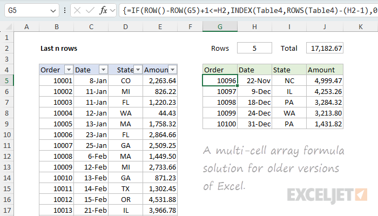The height and width of the screenshot is (216, 378).
Task: Select column E header
Action: coord(160,27)
